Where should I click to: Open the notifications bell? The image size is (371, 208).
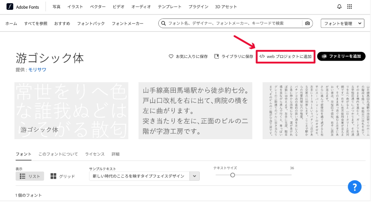(339, 7)
